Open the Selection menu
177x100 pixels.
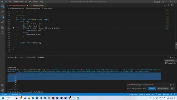(16, 2)
